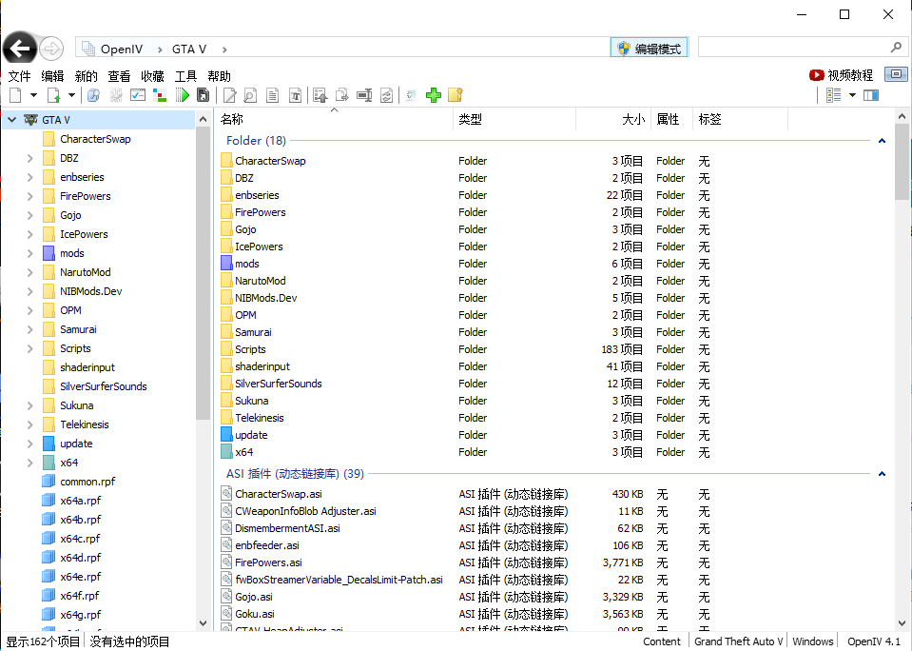The width and height of the screenshot is (912, 651).
Task: Open the add-file dropdown arrow
Action: click(71, 95)
